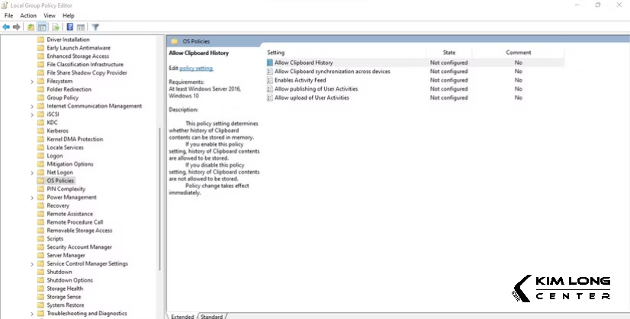The image size is (630, 319).
Task: Select the Kernel DMA Protection folder
Action: [x=75, y=139]
